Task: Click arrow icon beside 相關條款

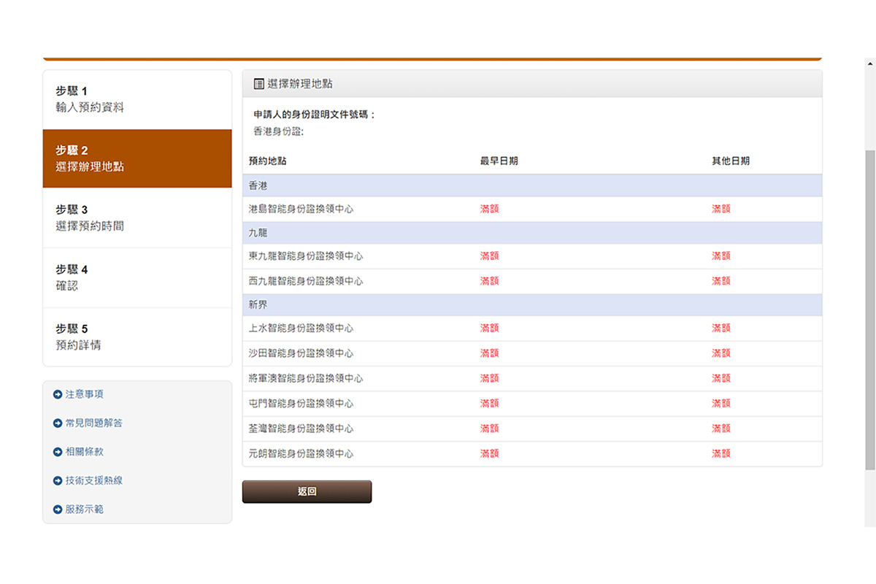Action: pyautogui.click(x=58, y=452)
